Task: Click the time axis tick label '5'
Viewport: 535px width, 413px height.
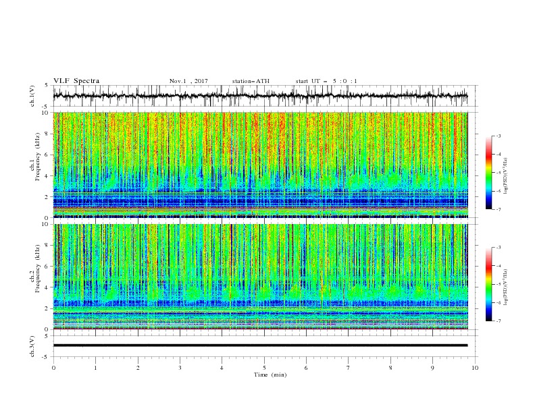Action: tap(264, 368)
